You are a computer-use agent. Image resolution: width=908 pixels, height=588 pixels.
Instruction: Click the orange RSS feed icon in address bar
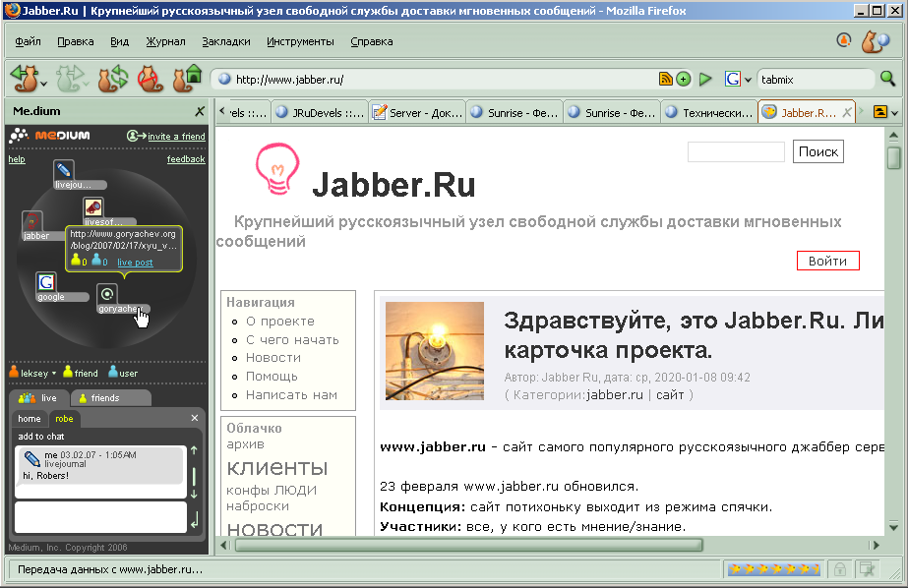(665, 80)
